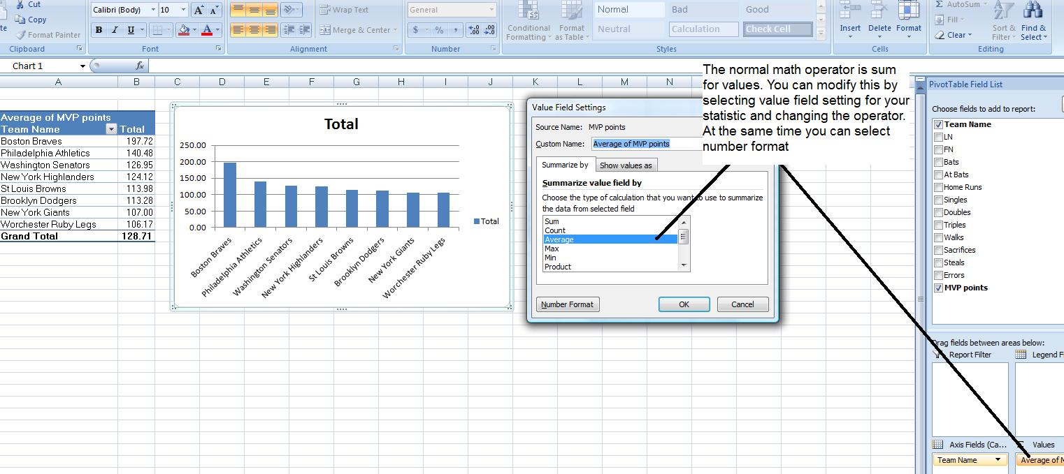Check the Singles field checkbox
This screenshot has width=1064, height=474.
938,200
